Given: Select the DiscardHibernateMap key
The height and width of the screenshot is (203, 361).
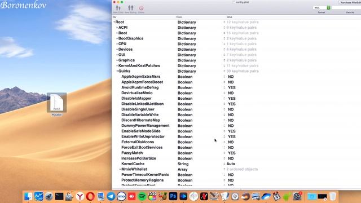Looking at the screenshot, I should click(x=140, y=120).
